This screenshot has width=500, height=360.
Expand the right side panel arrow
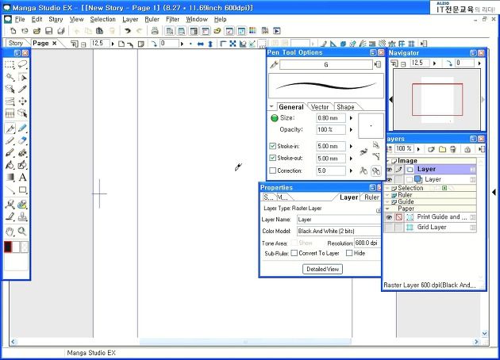coord(494,192)
